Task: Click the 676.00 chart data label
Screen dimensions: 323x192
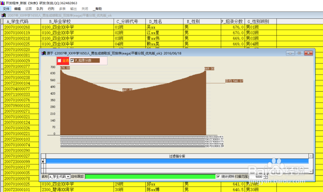Action: click(65, 68)
